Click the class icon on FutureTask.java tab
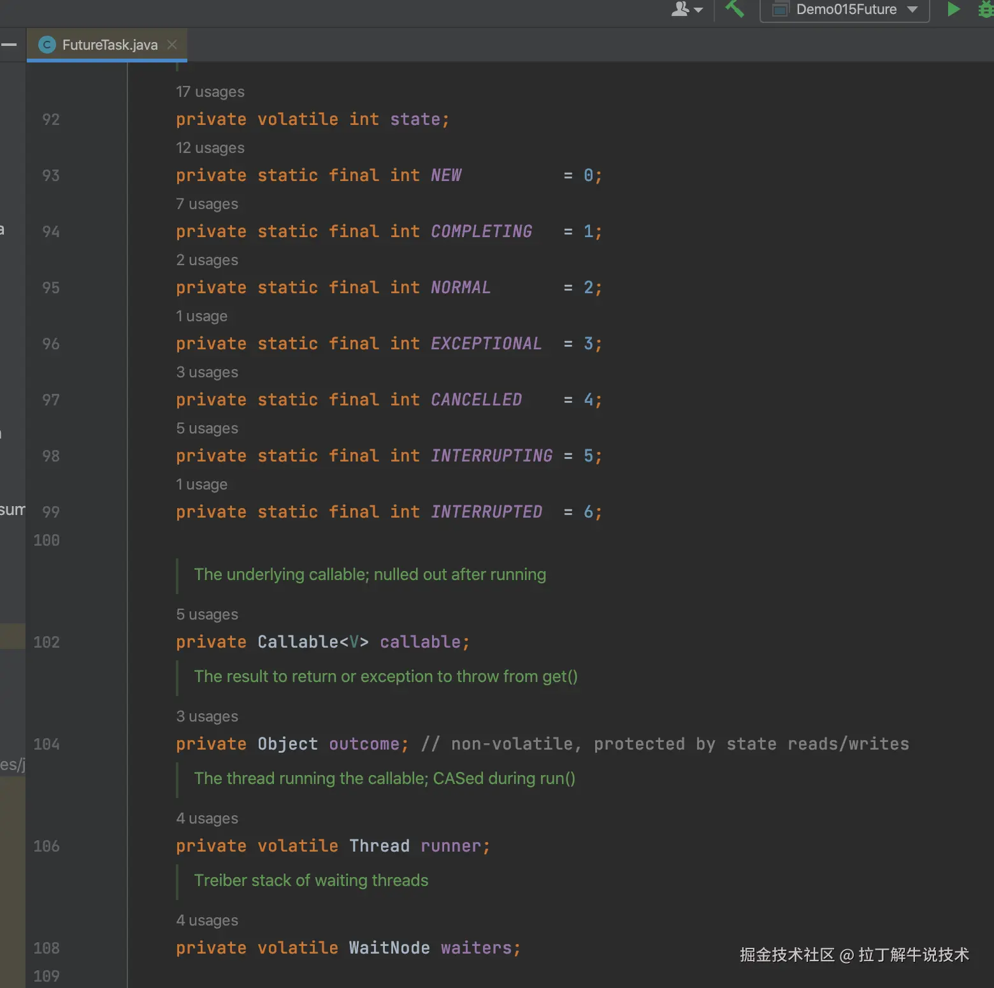Viewport: 994px width, 988px height. click(47, 45)
